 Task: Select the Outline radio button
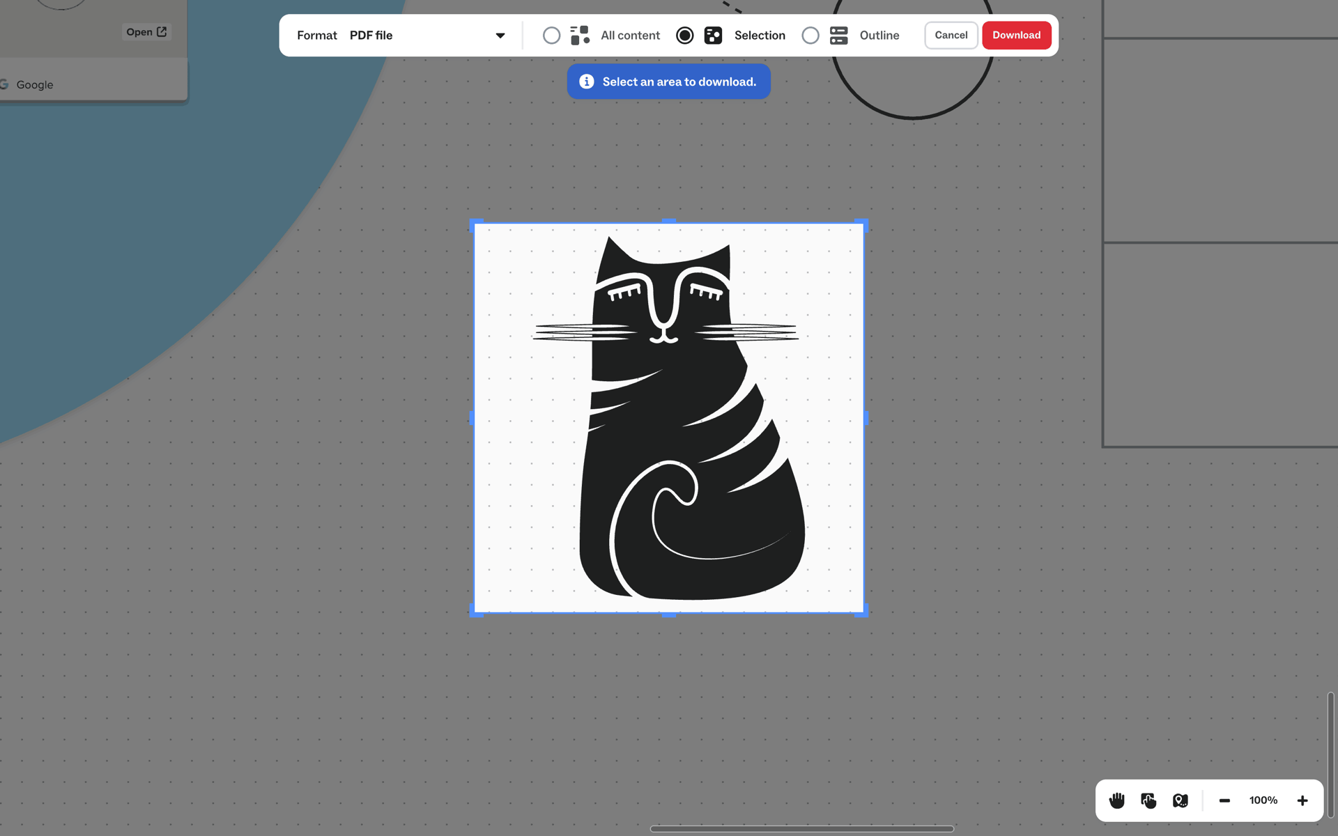tap(810, 36)
